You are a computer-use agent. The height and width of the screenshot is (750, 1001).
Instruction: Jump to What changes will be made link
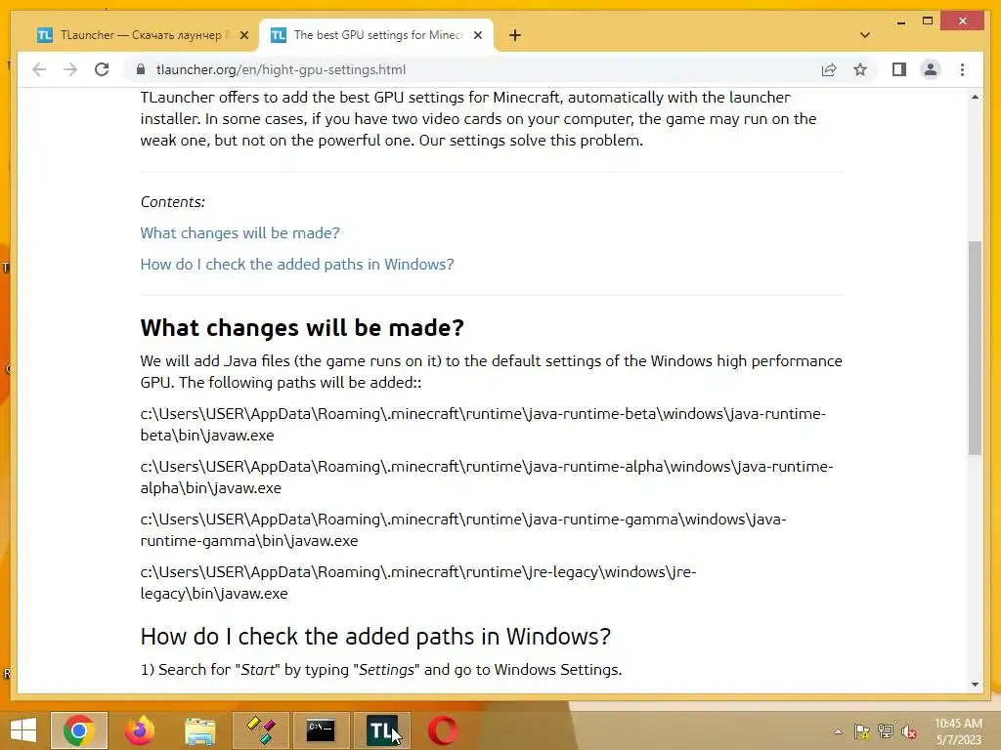point(240,232)
